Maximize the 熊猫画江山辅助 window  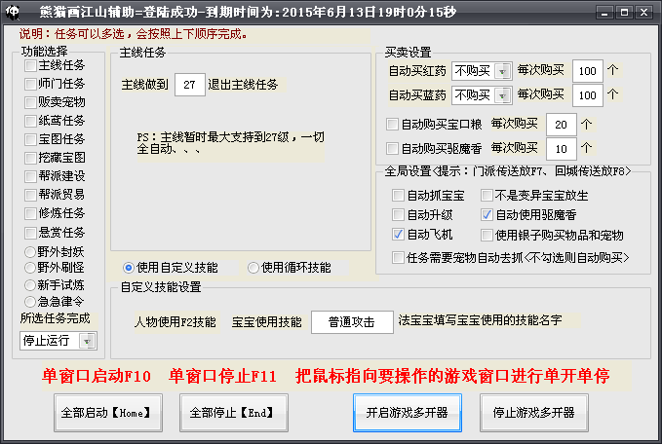tap(624, 13)
